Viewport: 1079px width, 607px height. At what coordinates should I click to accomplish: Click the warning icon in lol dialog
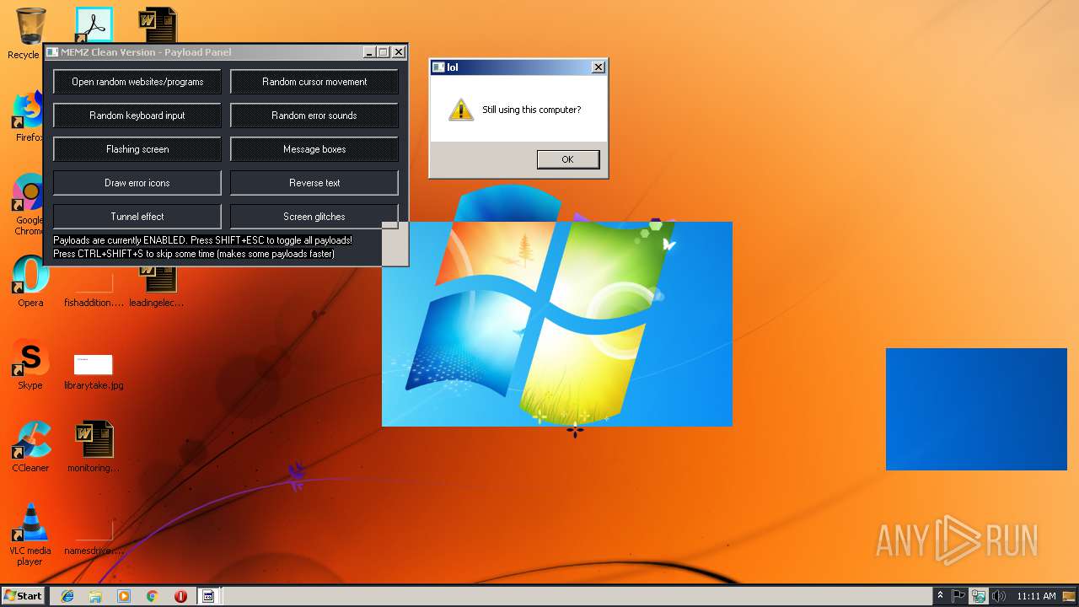(460, 110)
